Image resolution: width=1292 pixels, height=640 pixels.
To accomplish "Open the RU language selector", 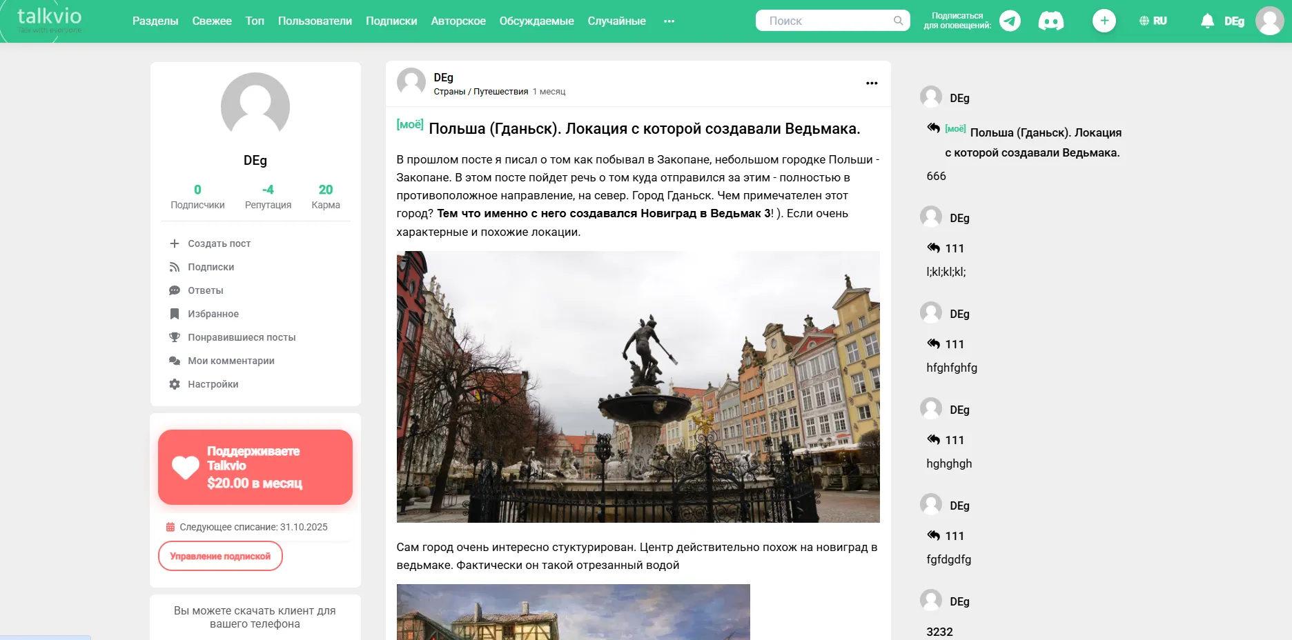I will click(1153, 21).
